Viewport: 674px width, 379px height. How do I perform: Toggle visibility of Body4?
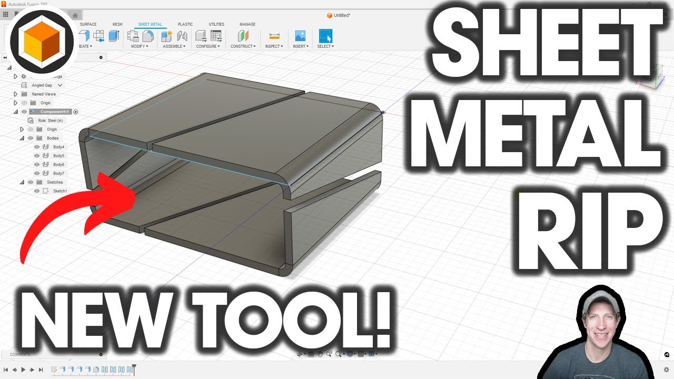pyautogui.click(x=37, y=147)
